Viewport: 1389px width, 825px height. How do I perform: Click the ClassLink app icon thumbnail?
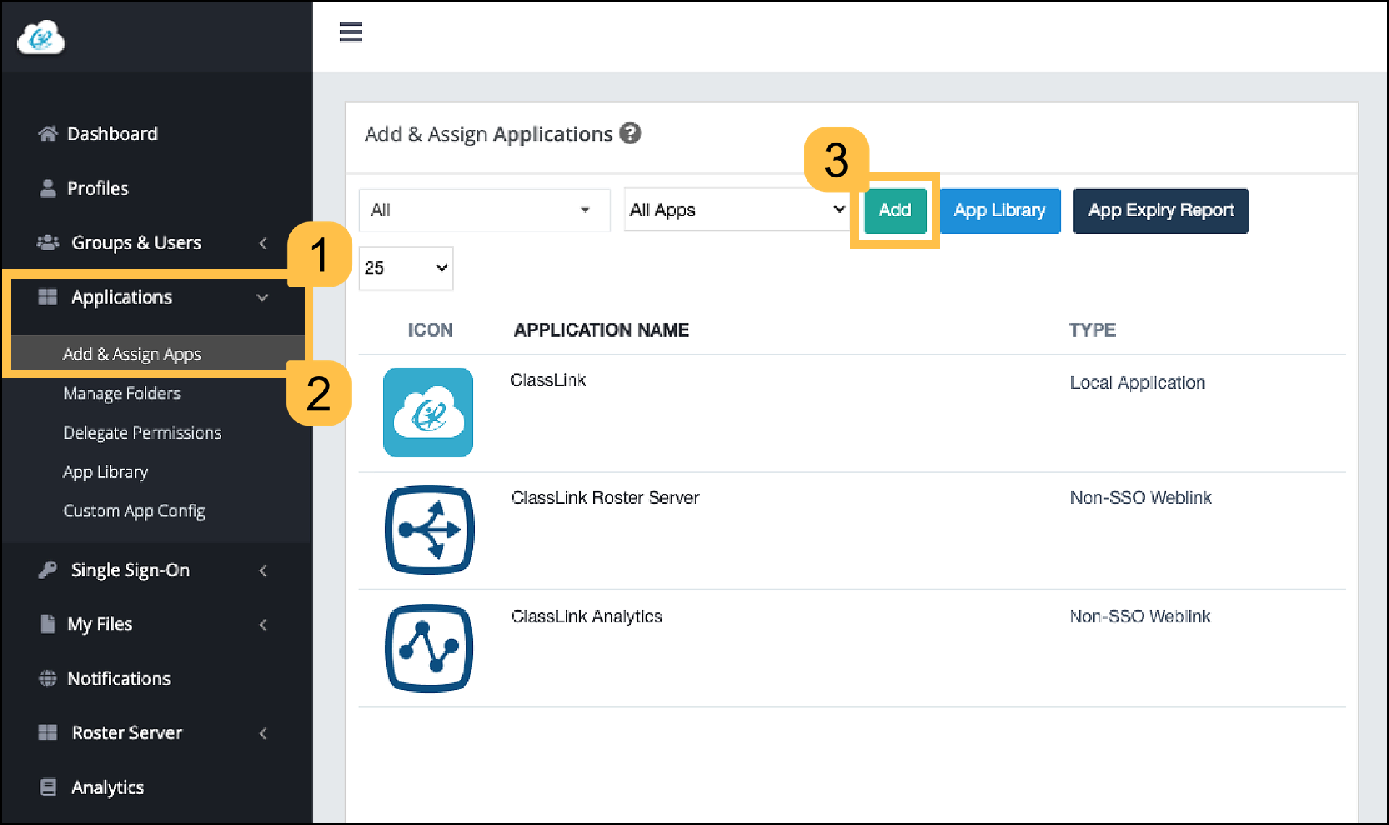tap(428, 412)
